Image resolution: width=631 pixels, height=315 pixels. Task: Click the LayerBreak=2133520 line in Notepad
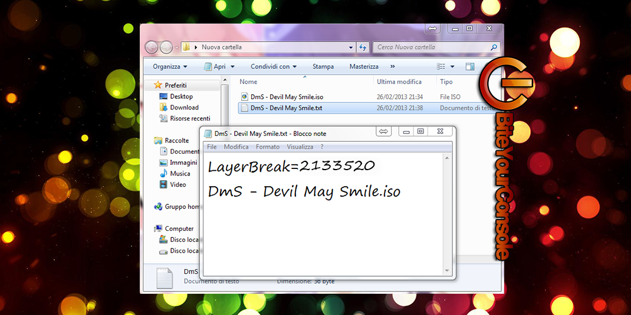291,165
